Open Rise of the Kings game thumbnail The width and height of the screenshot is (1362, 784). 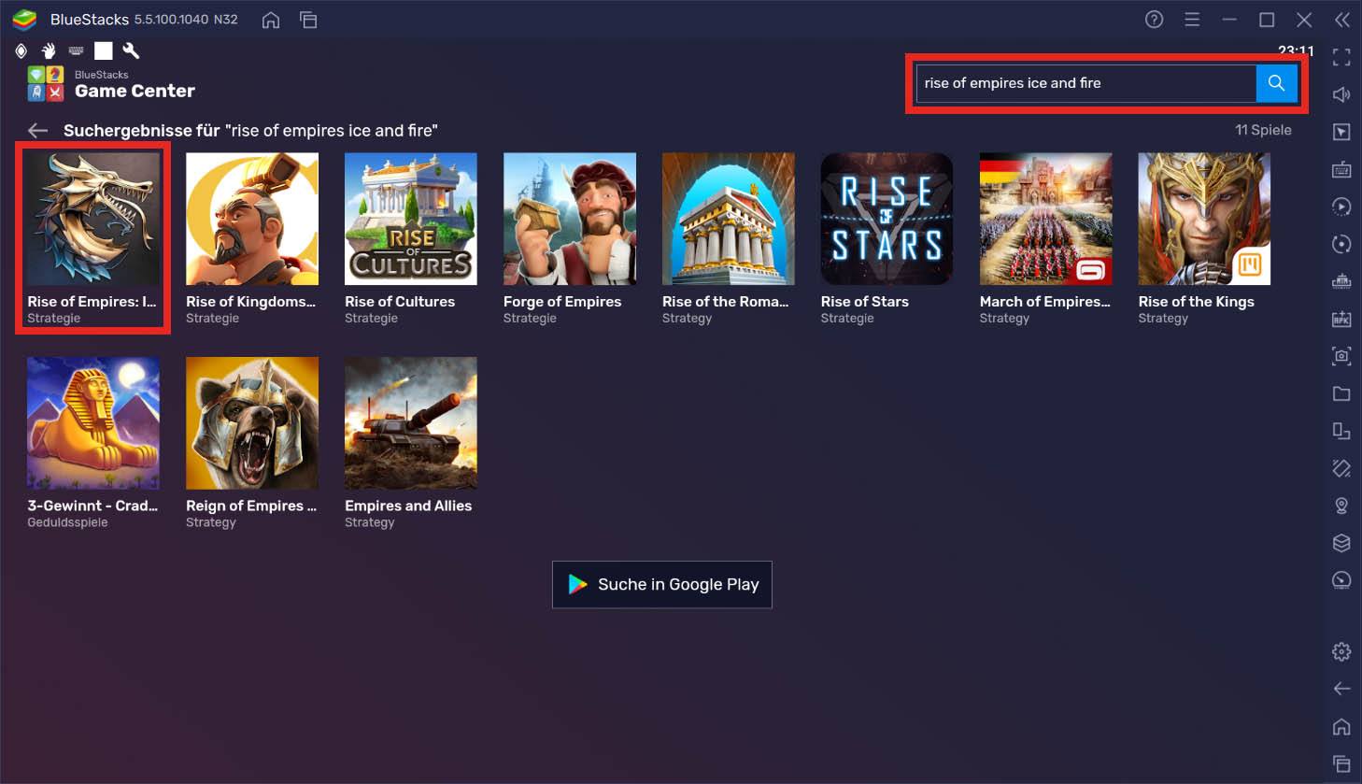(1205, 219)
